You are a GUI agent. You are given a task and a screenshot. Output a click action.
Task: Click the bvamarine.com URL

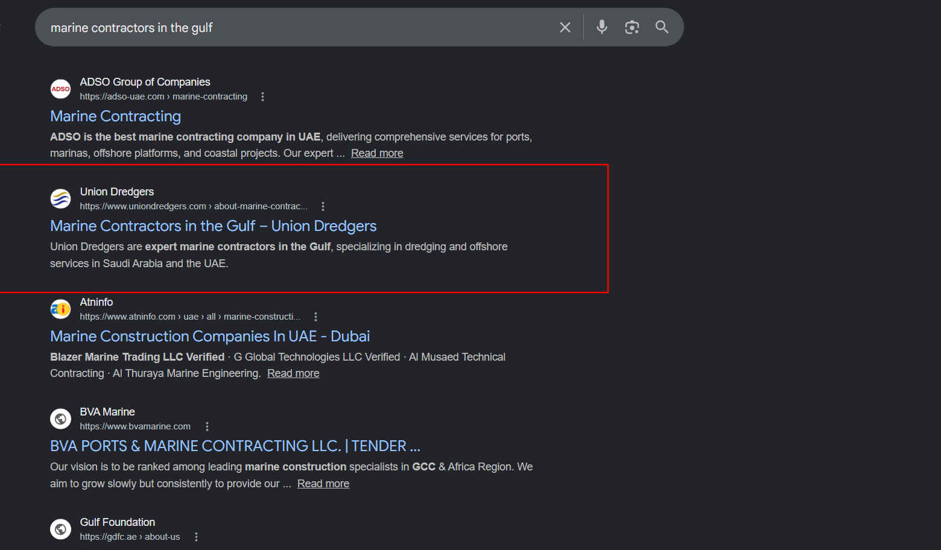[x=135, y=426]
